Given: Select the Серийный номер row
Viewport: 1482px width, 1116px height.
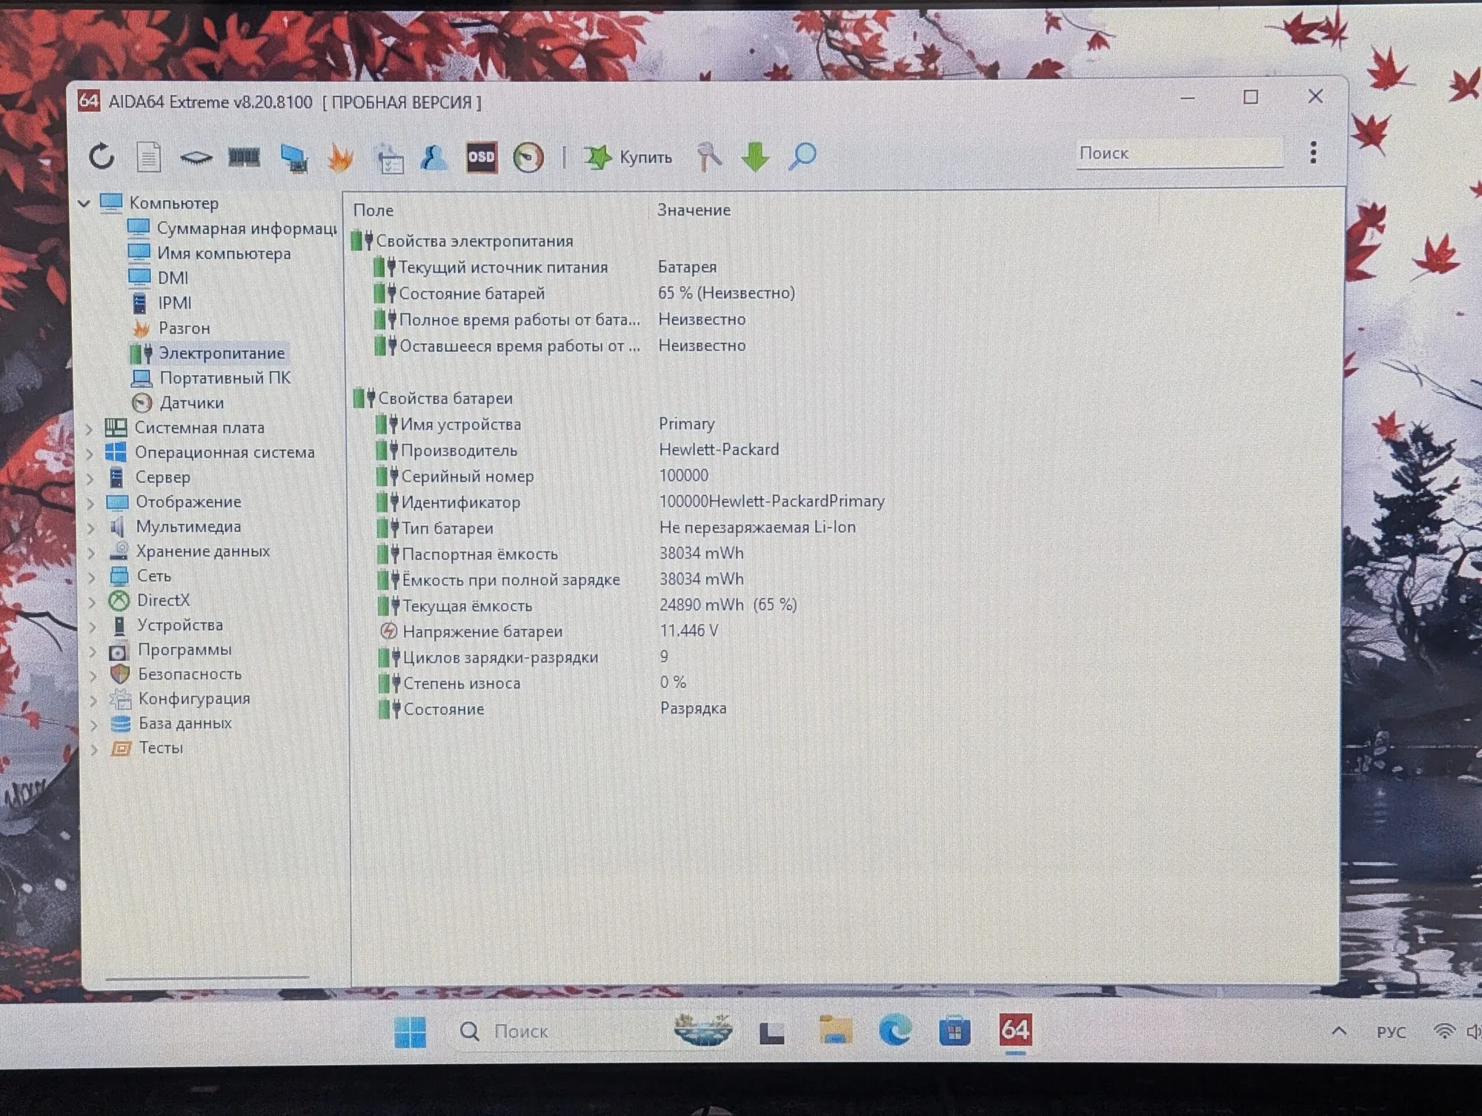Looking at the screenshot, I should (x=542, y=476).
